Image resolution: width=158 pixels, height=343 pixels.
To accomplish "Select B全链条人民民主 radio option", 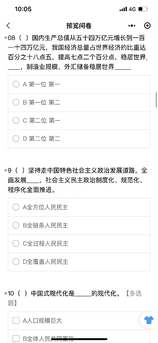I will tap(79, 225).
